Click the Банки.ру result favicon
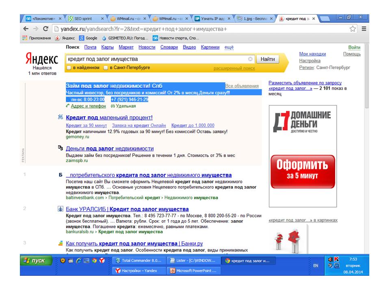390x292 pixels. [x=61, y=243]
